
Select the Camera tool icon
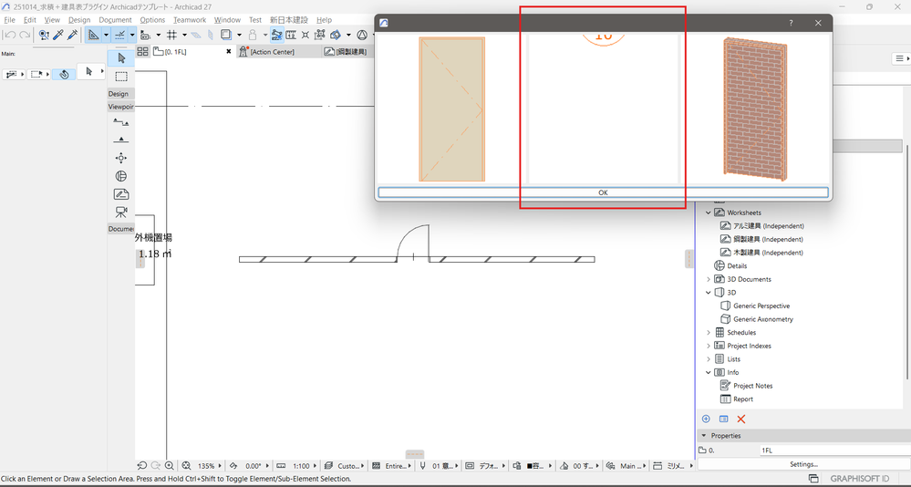[x=121, y=212]
